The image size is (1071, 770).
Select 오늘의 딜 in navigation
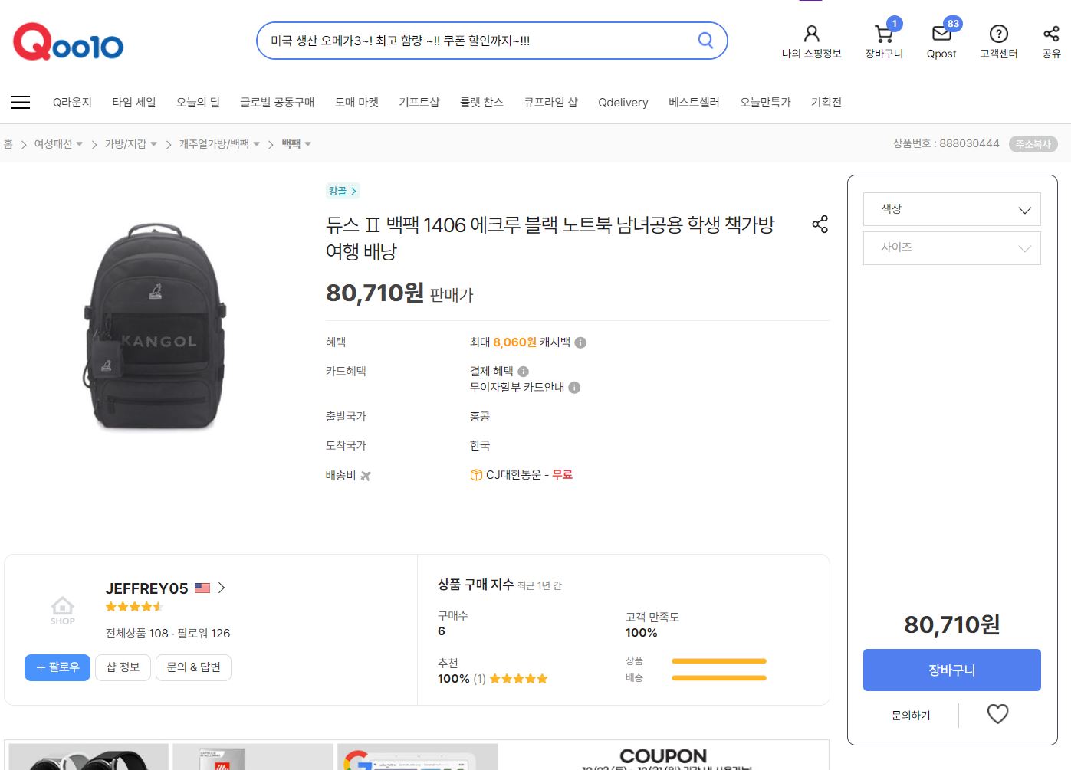(198, 102)
